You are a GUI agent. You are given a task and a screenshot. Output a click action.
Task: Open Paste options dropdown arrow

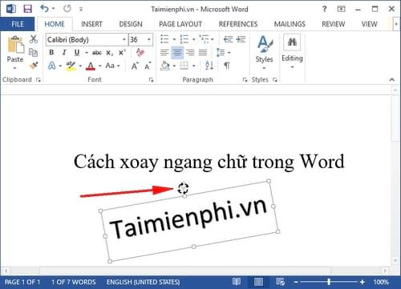(x=15, y=68)
